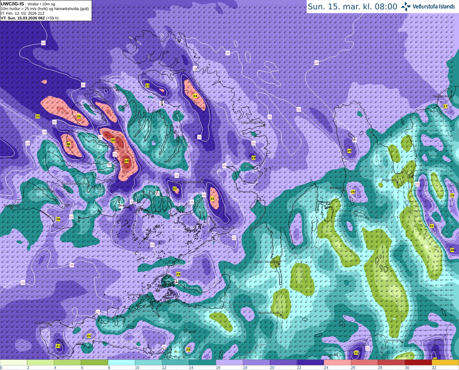Click the '10m hviður > 25 m/s' legend line
Viewport: 459px width, 370px height.
[45, 9]
